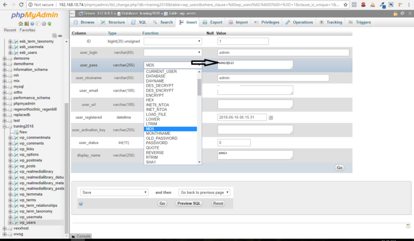Open the user_login function dropdown
The width and height of the screenshot is (414, 241).
[x=173, y=53]
